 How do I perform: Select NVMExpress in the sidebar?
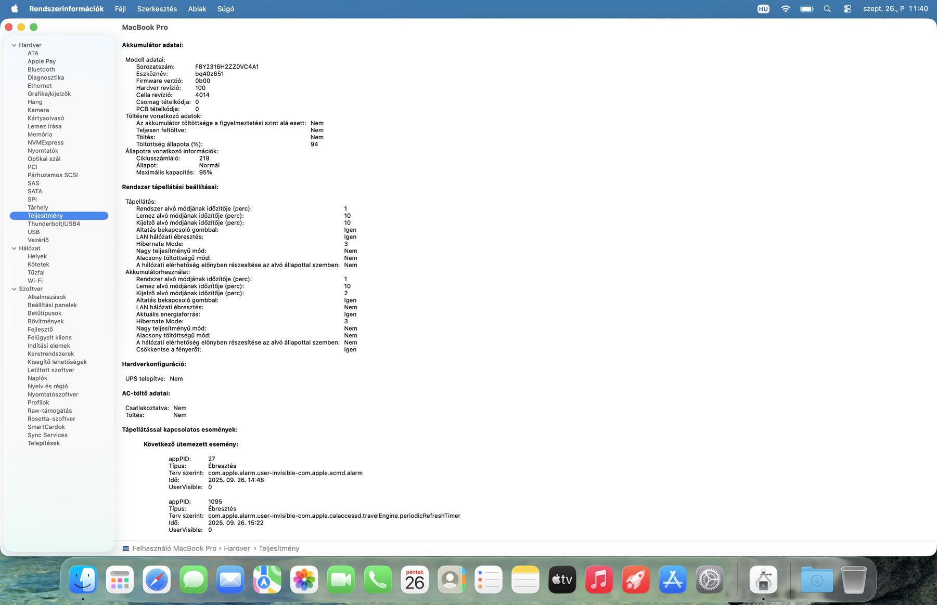coord(45,143)
